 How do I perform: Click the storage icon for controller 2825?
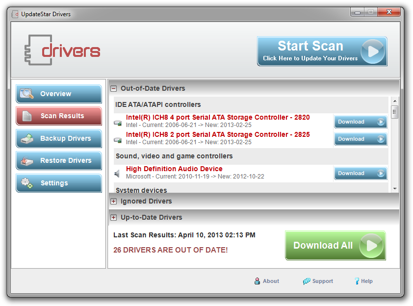pyautogui.click(x=118, y=140)
